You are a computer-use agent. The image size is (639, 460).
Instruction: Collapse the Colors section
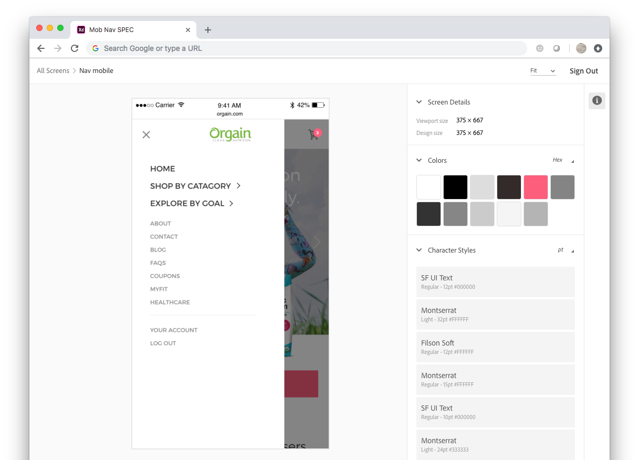pos(419,160)
